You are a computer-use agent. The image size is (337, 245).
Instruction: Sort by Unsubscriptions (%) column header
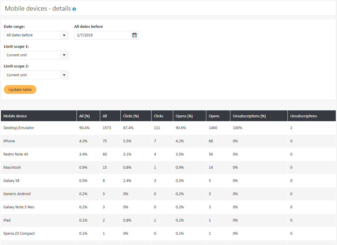coord(249,116)
